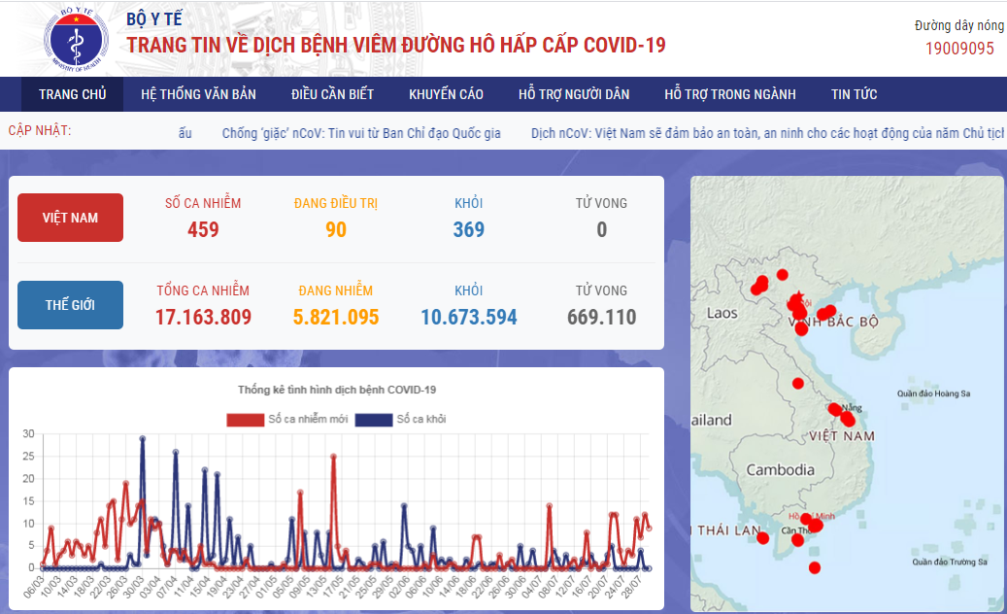
Task: Click the red map marker on Cần Thơ
Action: [797, 540]
